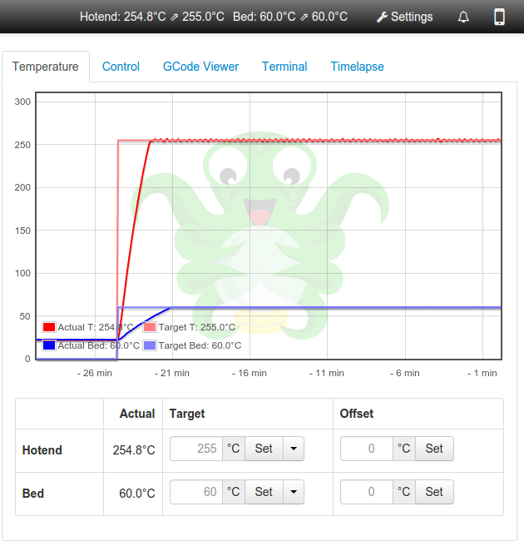Screen dimensions: 524x551
Task: Open the GCode Viewer tab
Action: [200, 67]
